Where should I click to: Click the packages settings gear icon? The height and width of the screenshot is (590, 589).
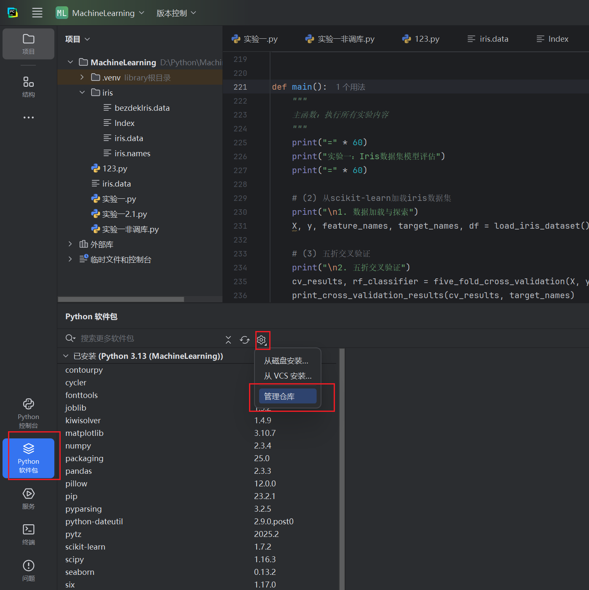pyautogui.click(x=262, y=340)
